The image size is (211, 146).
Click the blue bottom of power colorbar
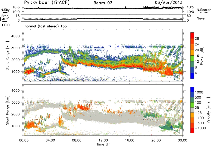pyautogui.click(x=192, y=76)
